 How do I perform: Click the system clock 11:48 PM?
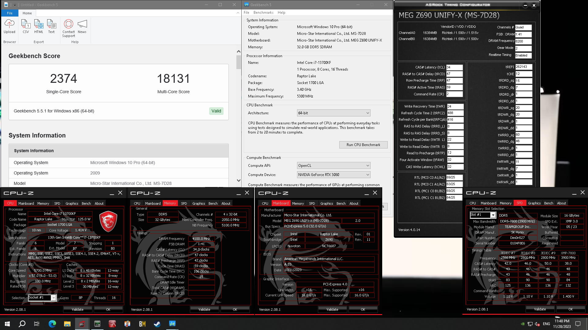tap(562, 321)
